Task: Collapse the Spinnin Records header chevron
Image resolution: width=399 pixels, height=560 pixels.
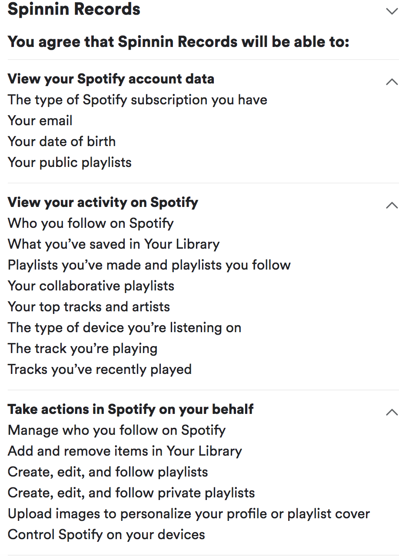Action: coord(392,11)
